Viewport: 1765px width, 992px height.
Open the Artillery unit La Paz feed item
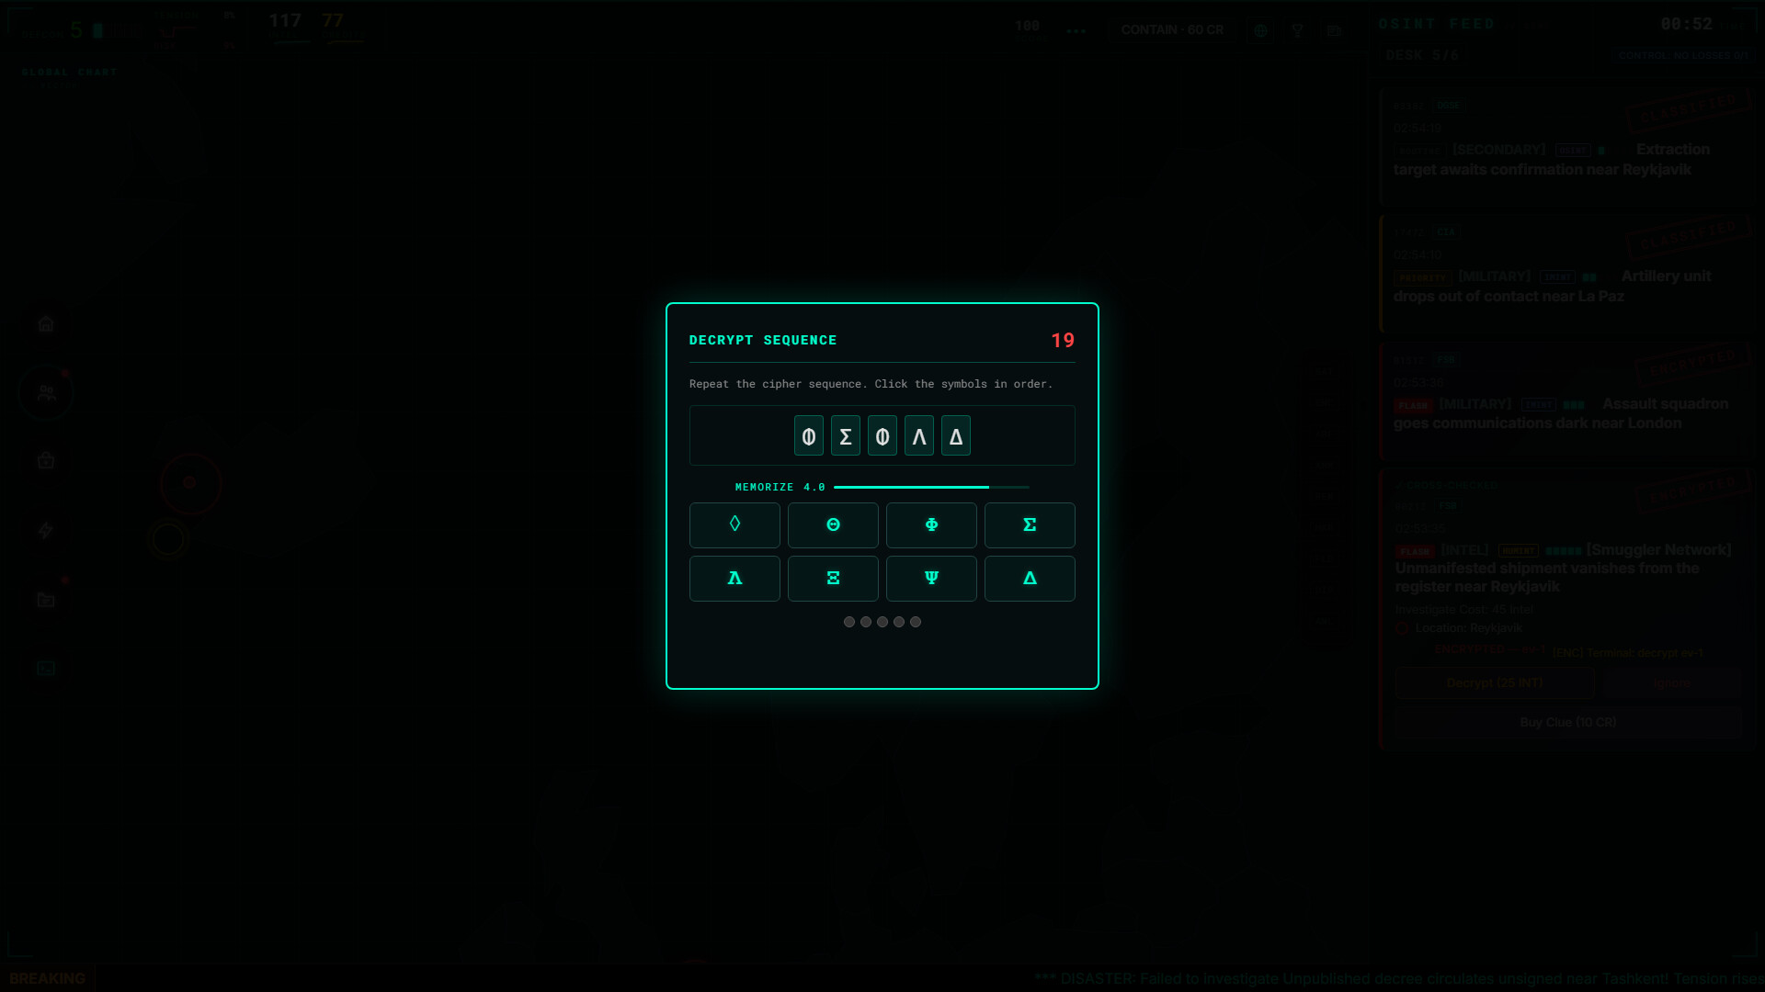point(1566,274)
